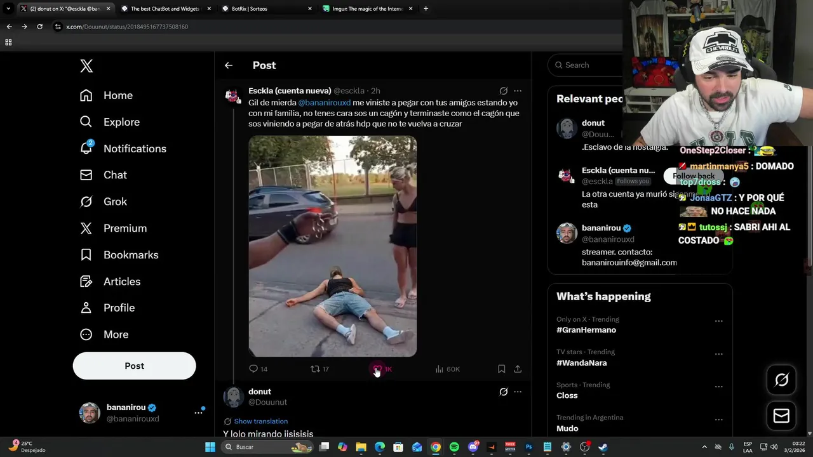This screenshot has height=457, width=813.
Task: Switch to the BotRix Sorteos tab
Action: [x=265, y=9]
